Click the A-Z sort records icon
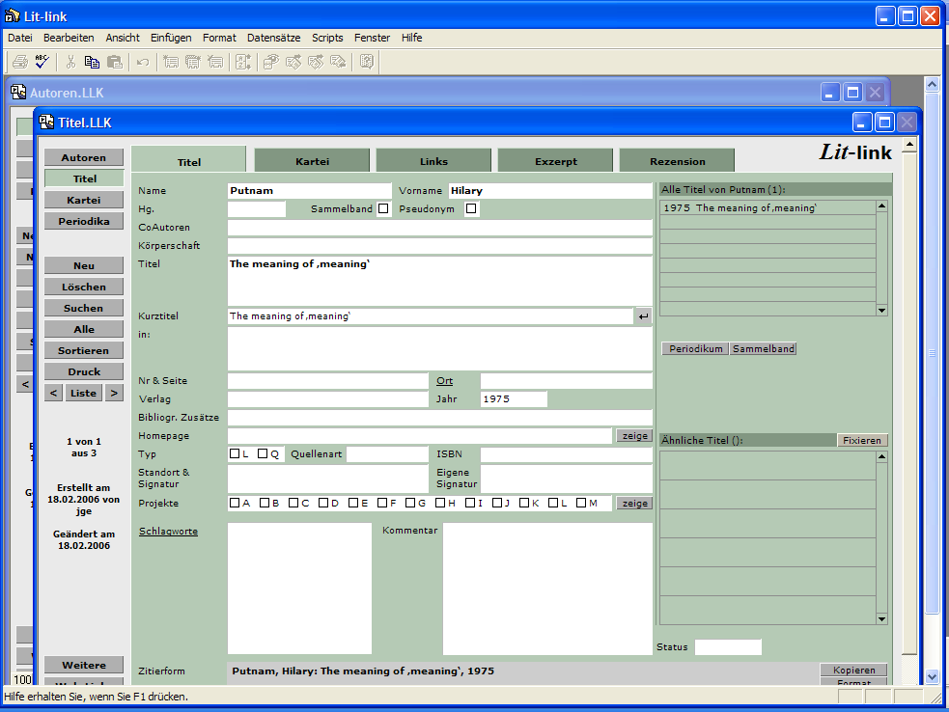Screen dimensions: 949x712 (x=242, y=62)
